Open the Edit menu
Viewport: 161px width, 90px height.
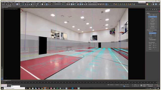[x=5, y=2]
